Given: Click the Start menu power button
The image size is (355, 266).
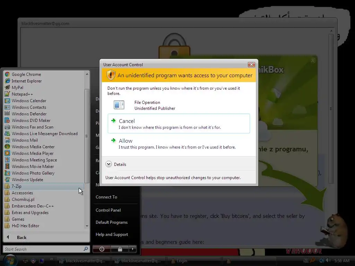Looking at the screenshot, I should (102, 249).
